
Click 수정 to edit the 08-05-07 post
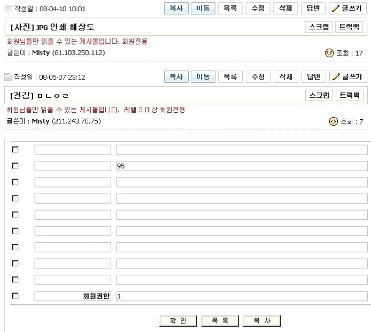point(258,76)
